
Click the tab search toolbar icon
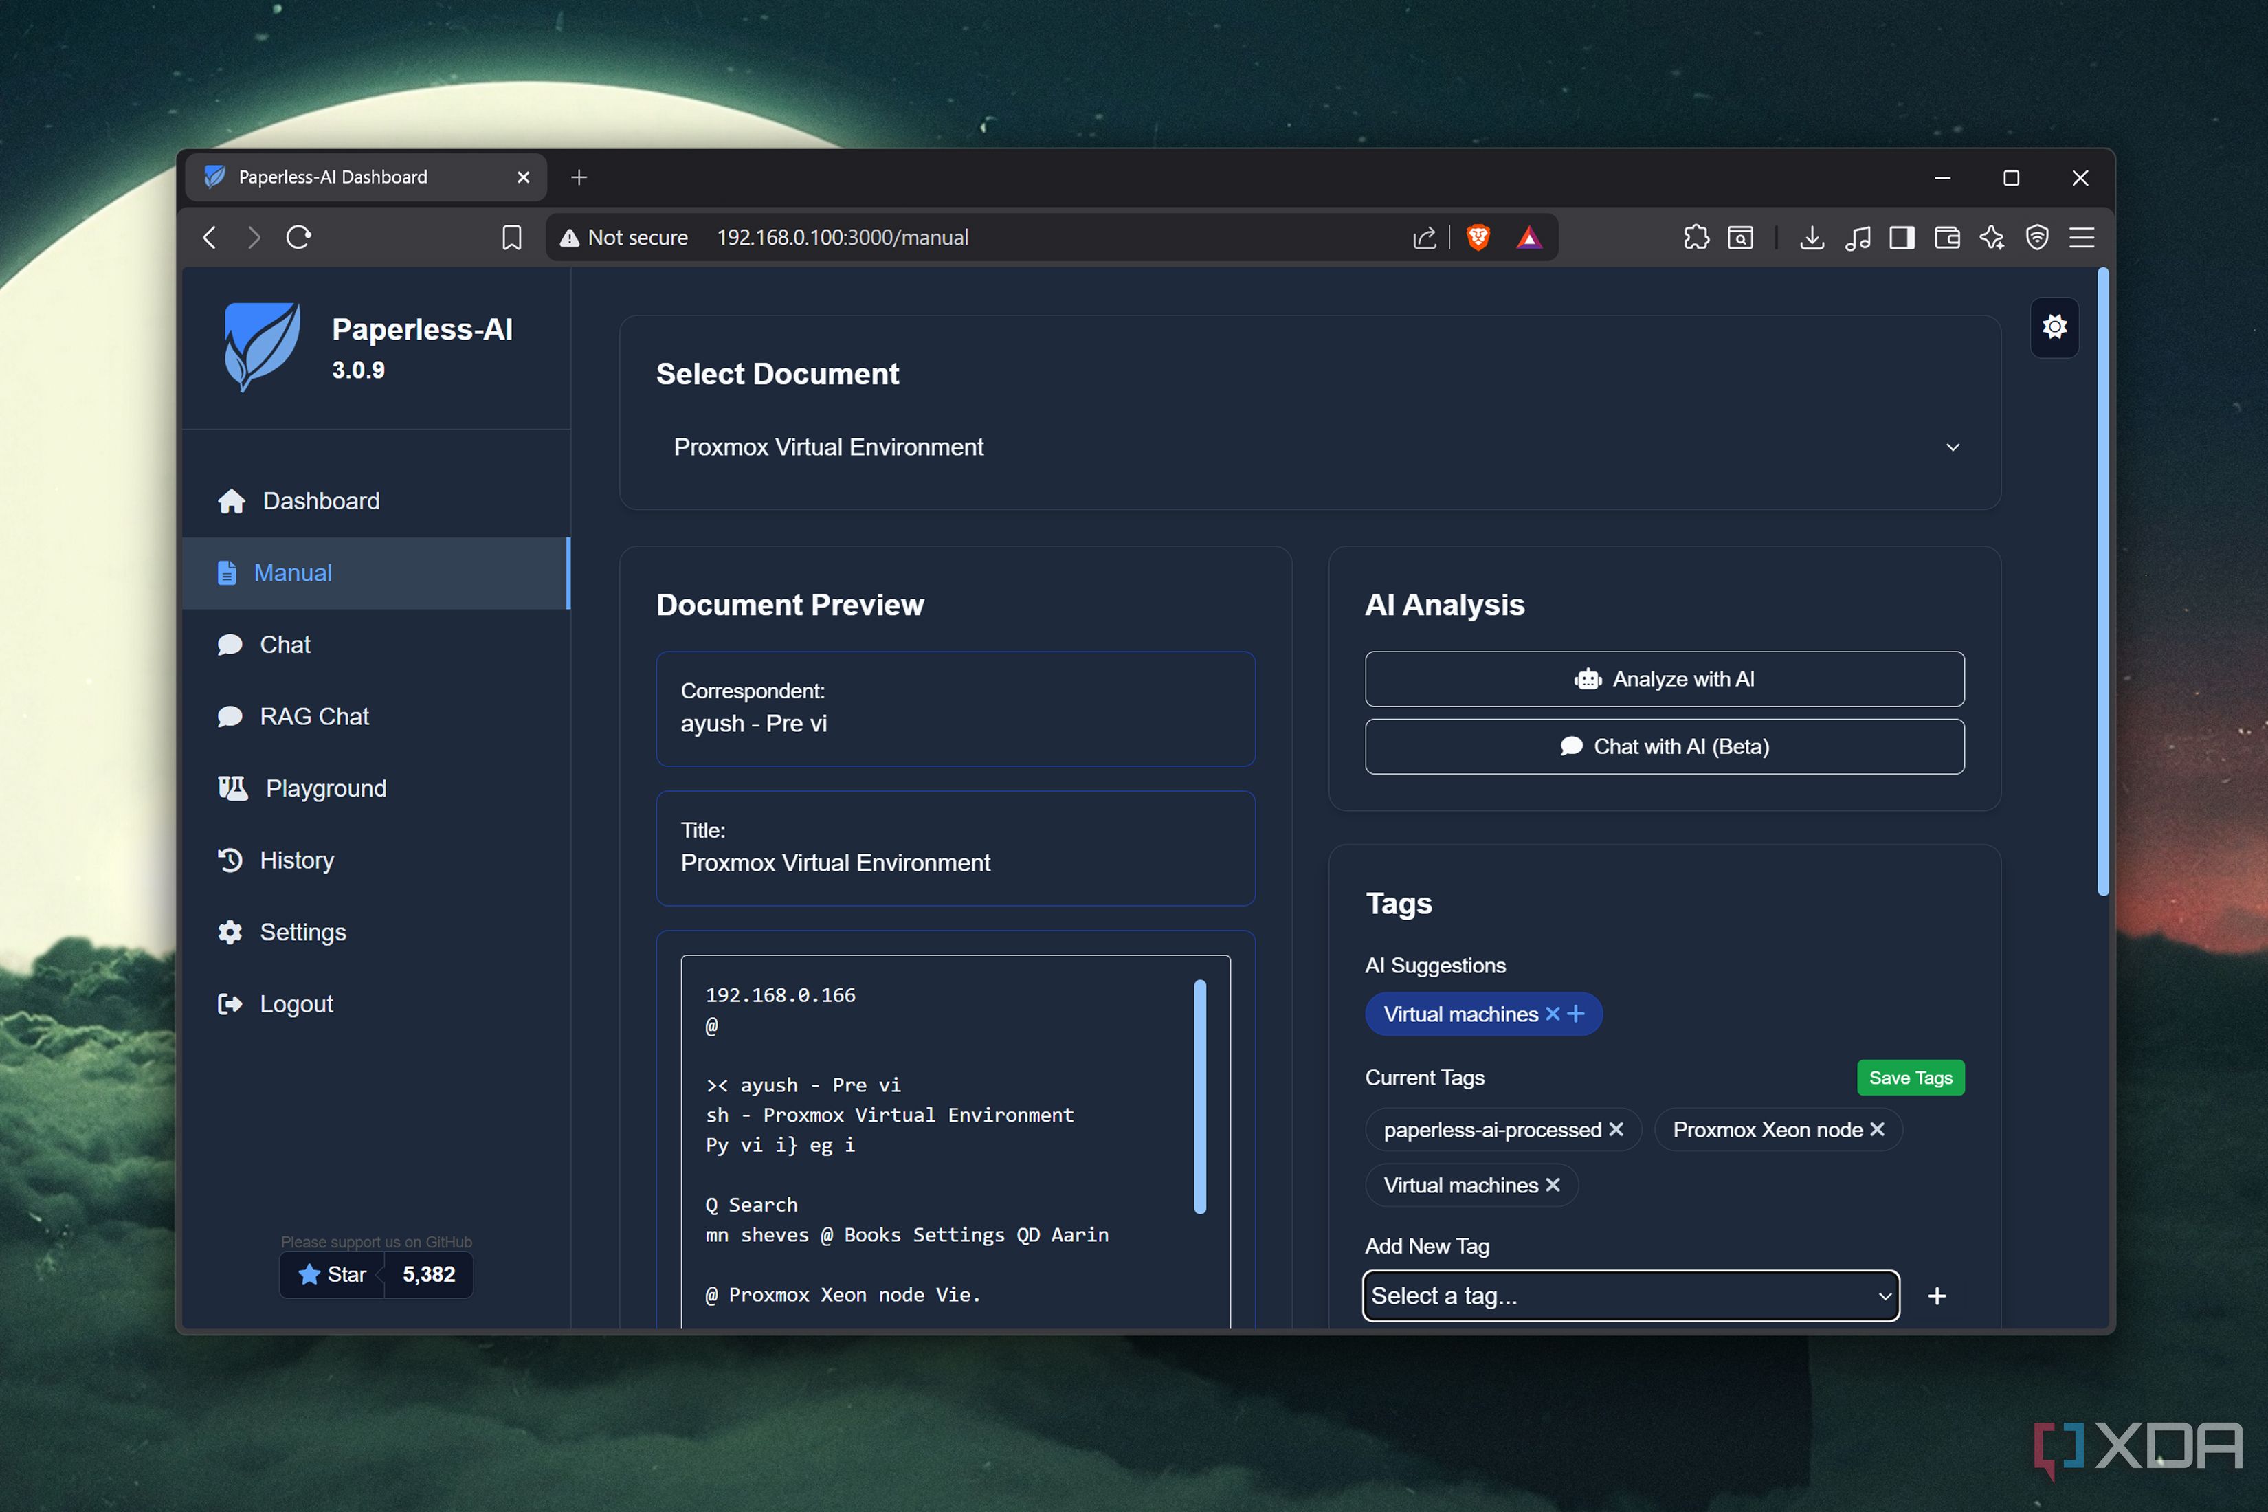click(x=1741, y=237)
